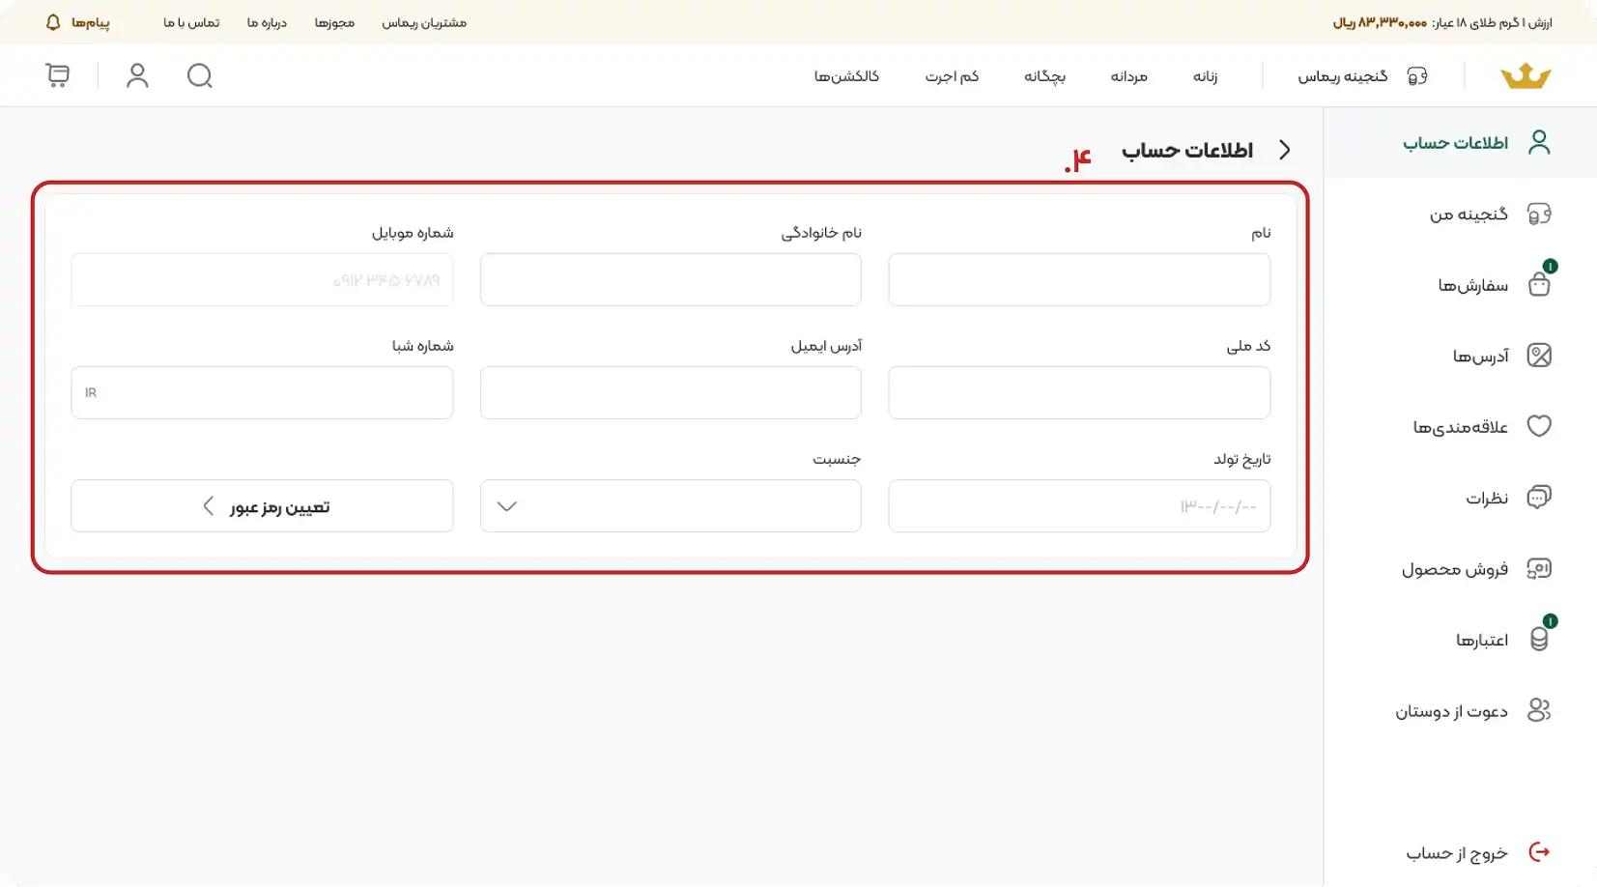Click the back chevron beside اطلاعات حساب heading
Screen dimensions: 1597x887
1284,150
